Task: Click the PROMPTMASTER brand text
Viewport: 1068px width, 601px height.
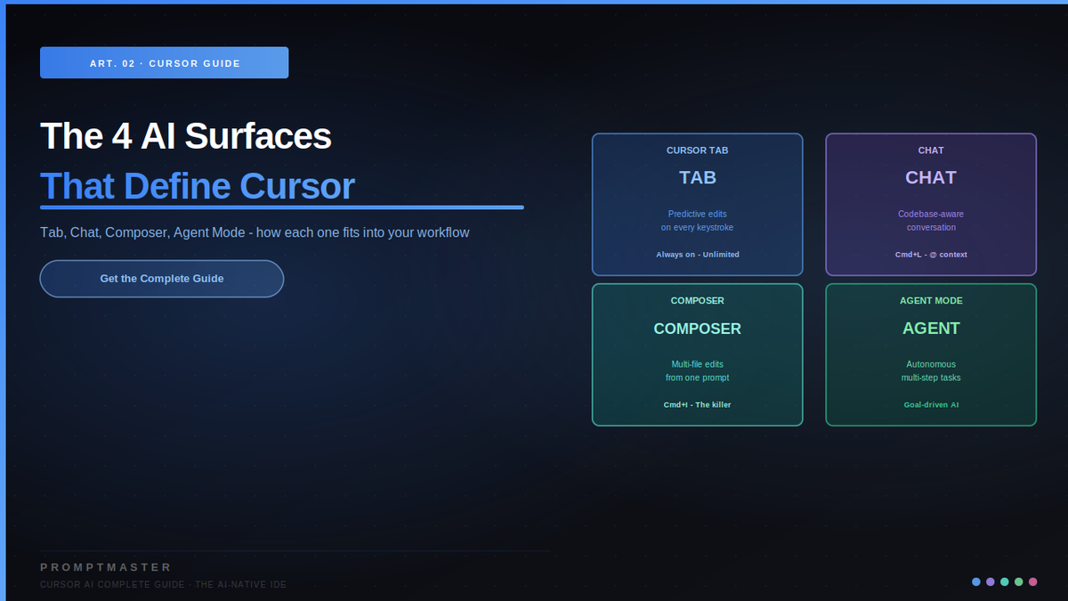Action: (106, 567)
